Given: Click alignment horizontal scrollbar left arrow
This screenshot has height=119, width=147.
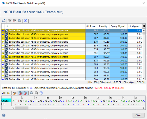Looking at the screenshot, I should pos(13,108).
